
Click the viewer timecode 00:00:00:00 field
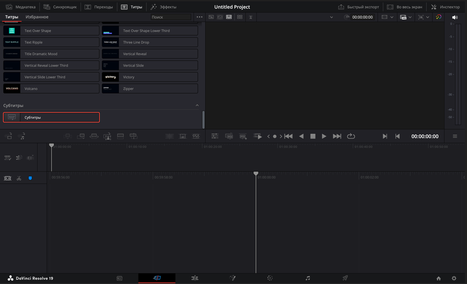pyautogui.click(x=362, y=17)
